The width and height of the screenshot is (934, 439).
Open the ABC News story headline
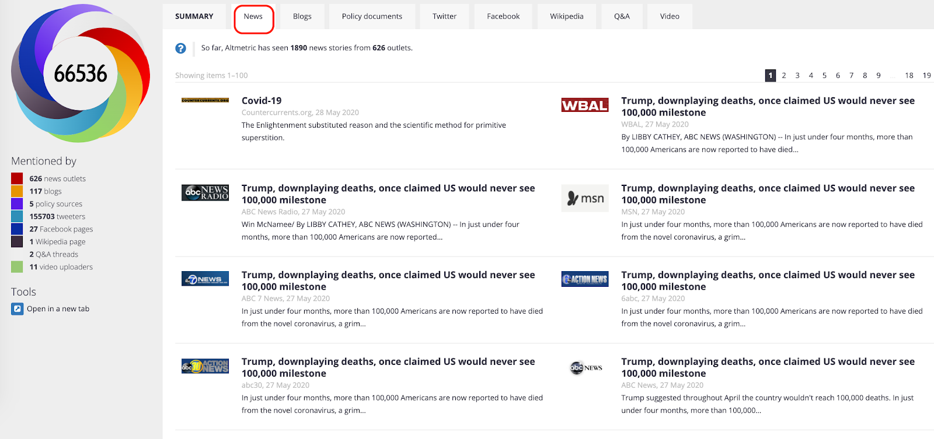pos(768,367)
